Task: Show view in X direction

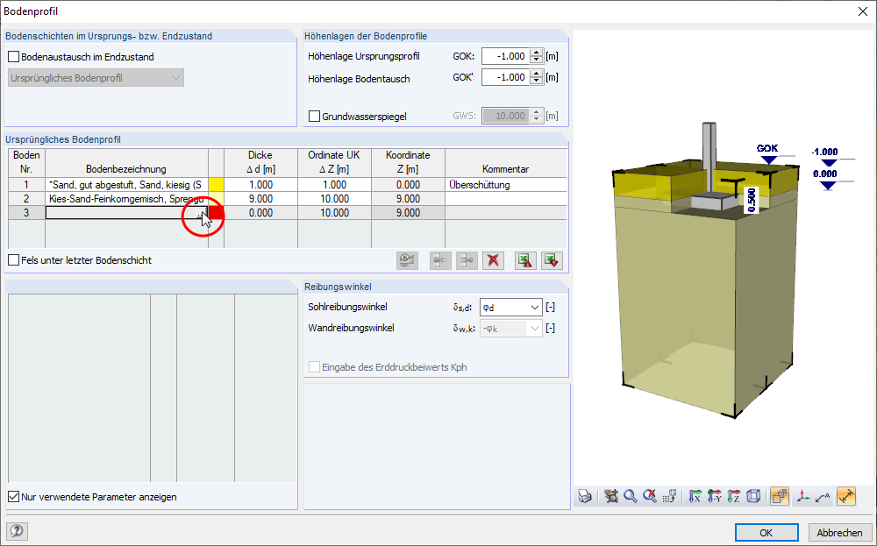Action: pos(695,496)
